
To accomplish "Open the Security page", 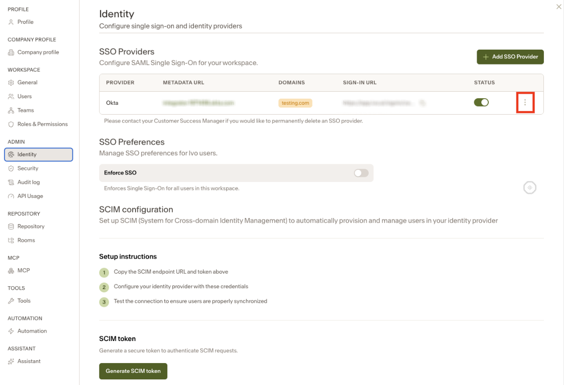I will pos(28,168).
